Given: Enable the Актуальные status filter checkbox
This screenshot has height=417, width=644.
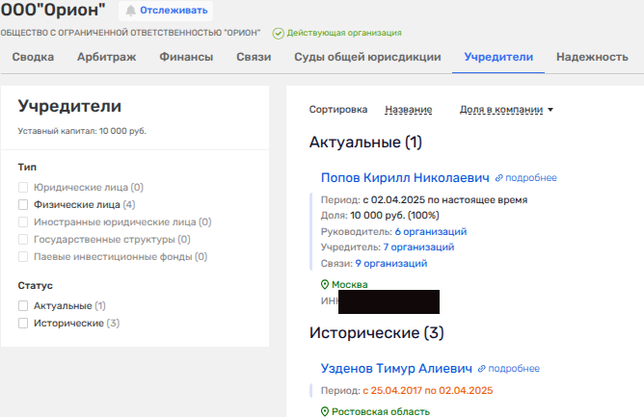Looking at the screenshot, I should pos(23,305).
